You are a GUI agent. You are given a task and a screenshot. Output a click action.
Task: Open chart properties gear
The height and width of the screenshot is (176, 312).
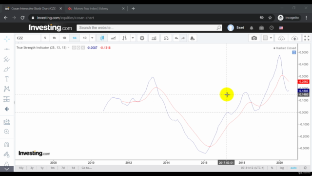pyautogui.click(x=142, y=38)
